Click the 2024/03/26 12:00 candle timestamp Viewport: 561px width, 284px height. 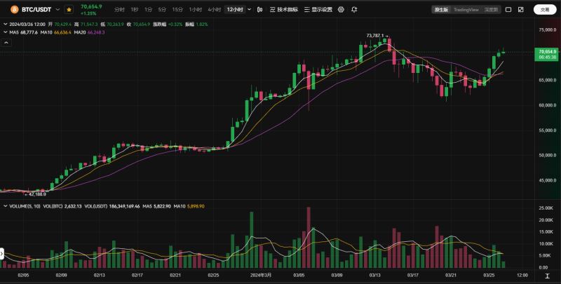click(27, 25)
